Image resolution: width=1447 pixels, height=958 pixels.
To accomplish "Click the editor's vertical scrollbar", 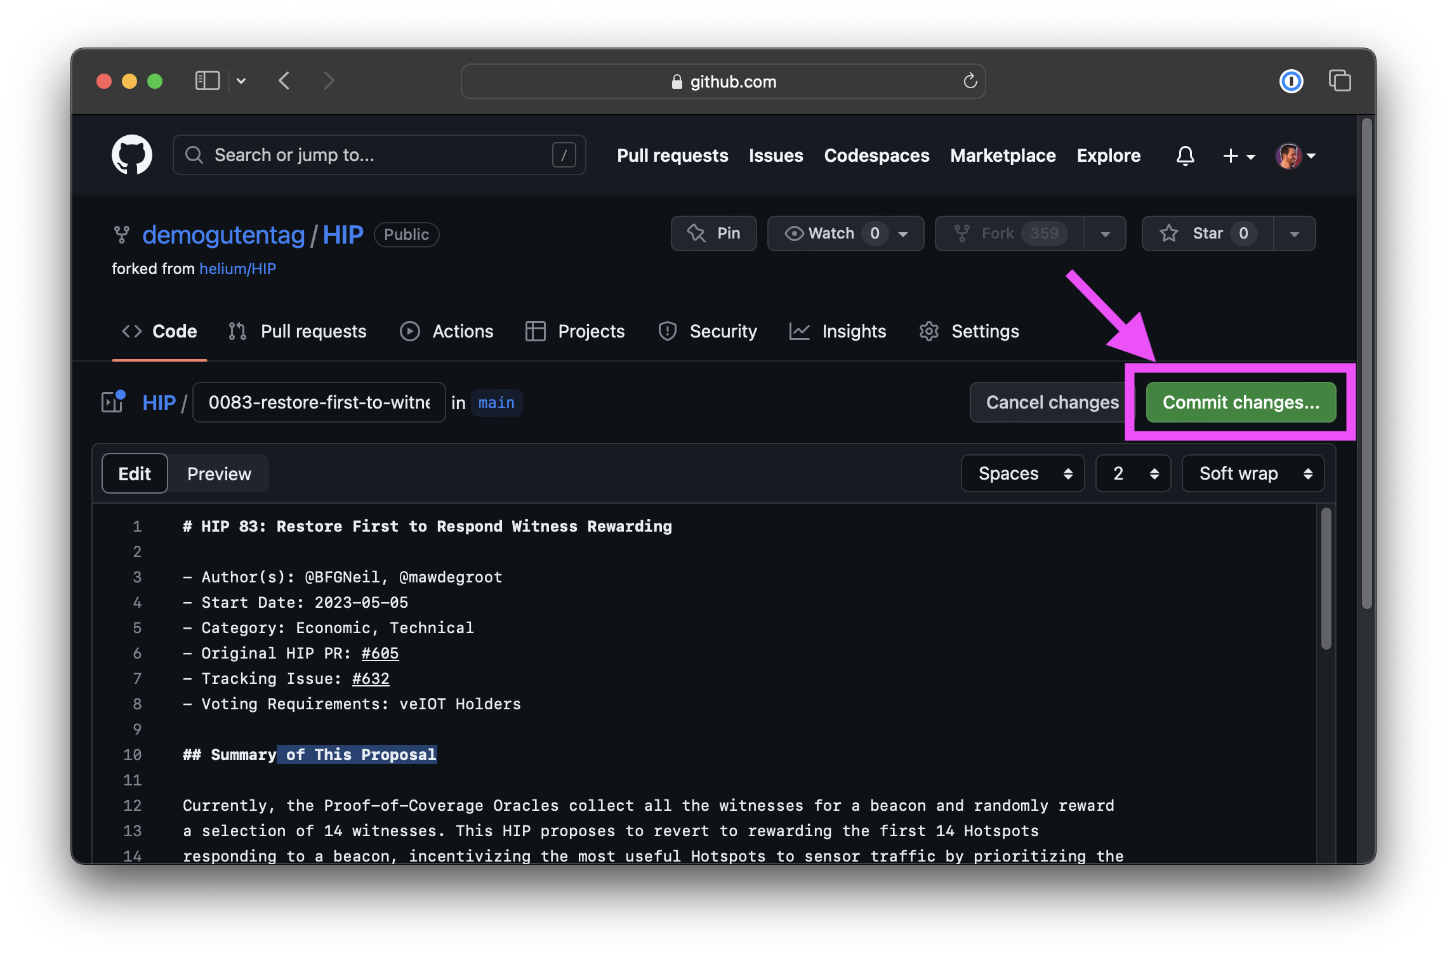I will pyautogui.click(x=1326, y=579).
